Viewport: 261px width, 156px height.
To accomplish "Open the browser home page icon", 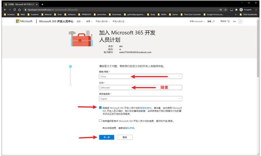I will (x=20, y=10).
